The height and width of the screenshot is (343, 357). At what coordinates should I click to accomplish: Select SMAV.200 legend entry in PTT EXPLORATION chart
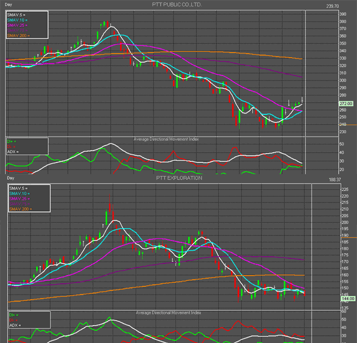[20, 209]
